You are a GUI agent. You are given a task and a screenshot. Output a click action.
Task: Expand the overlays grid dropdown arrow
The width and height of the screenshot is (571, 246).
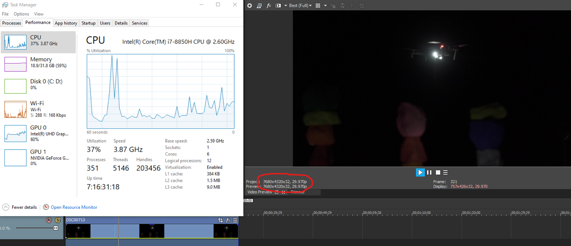[325, 5]
